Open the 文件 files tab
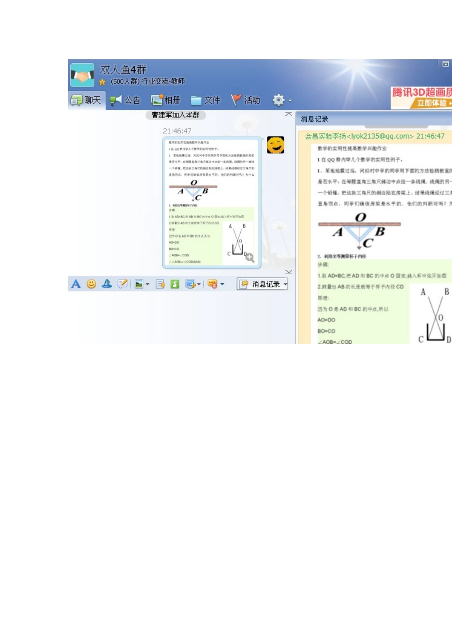The image size is (452, 640). [206, 100]
